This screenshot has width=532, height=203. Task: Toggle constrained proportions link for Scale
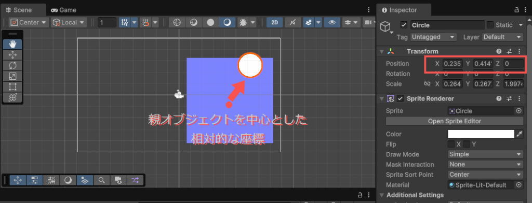pos(427,84)
